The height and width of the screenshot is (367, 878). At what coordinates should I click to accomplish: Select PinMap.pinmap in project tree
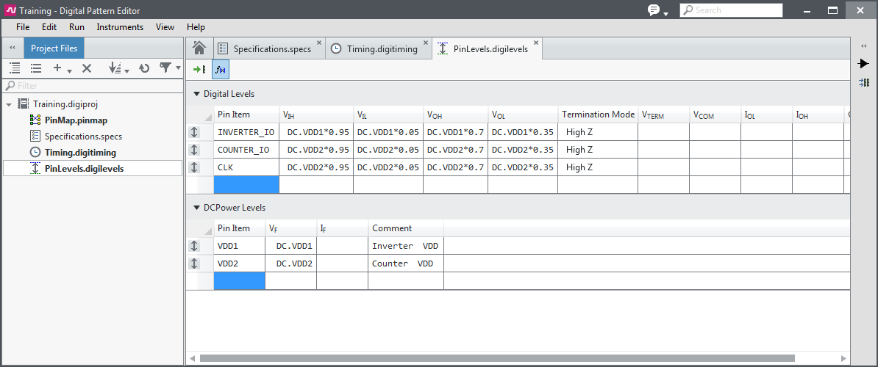[x=76, y=120]
